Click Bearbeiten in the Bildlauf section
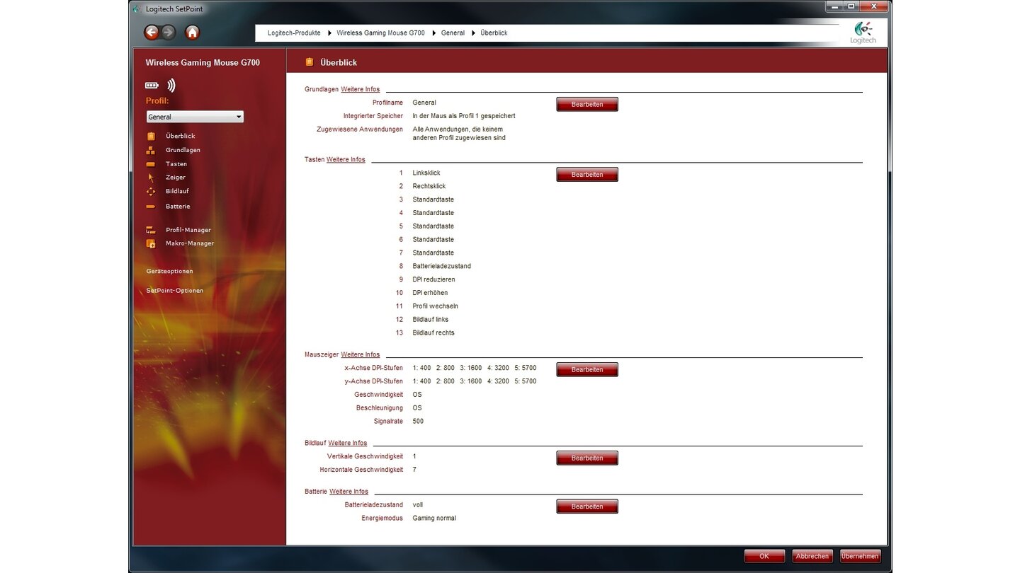Image resolution: width=1020 pixels, height=573 pixels. tap(587, 458)
